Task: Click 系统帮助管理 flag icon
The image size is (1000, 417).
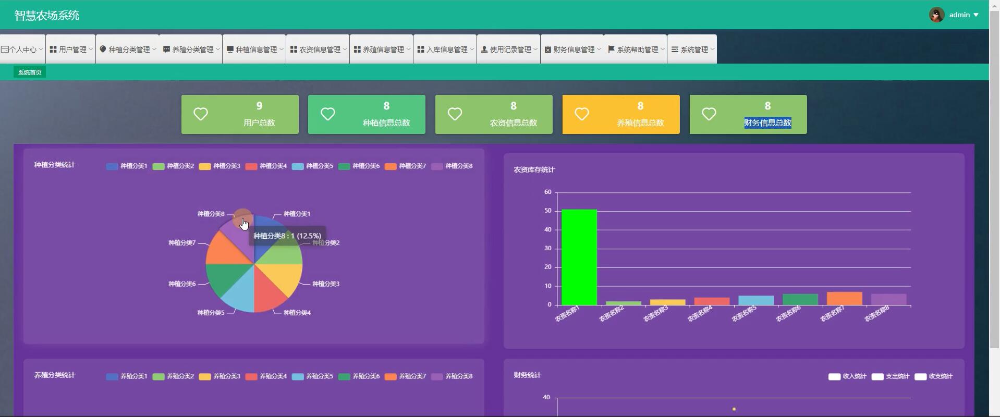Action: (x=612, y=50)
